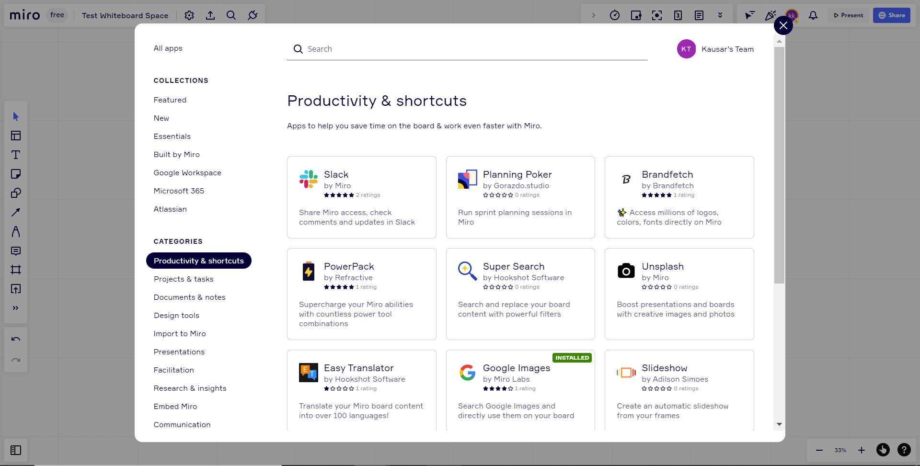Select Communication category

[182, 425]
